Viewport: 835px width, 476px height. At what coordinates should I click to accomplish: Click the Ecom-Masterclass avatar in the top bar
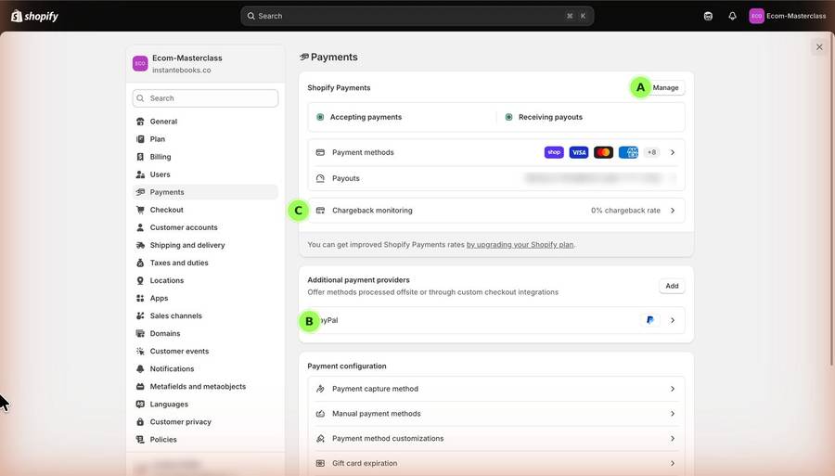(x=756, y=16)
